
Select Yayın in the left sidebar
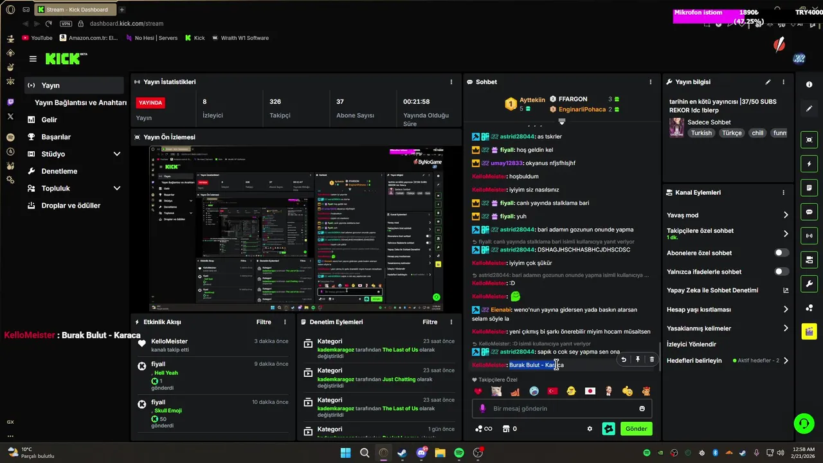(74, 86)
